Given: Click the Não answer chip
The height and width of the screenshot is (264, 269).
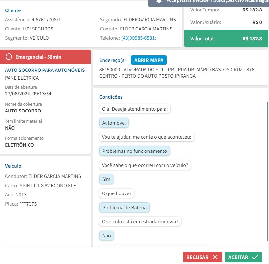Looking at the screenshot, I should point(106,235).
